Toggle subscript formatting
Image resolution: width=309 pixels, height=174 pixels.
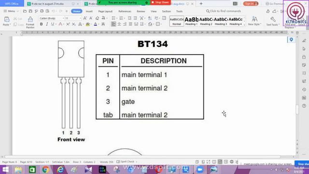(x=73, y=24)
